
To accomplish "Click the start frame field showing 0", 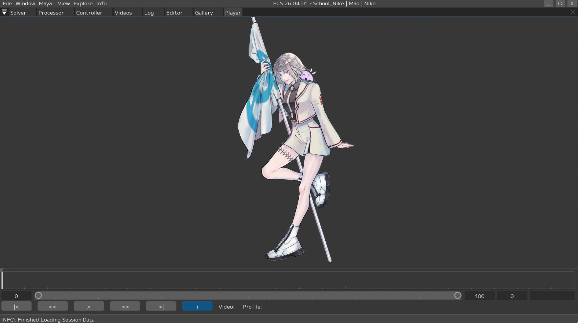I will [16, 296].
